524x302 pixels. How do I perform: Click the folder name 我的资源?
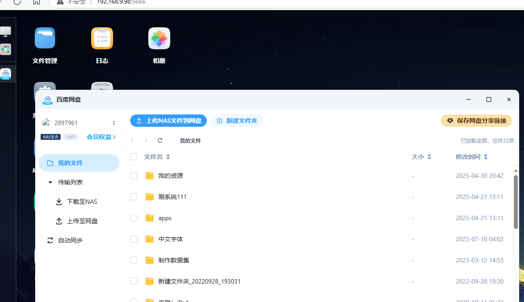(x=171, y=176)
